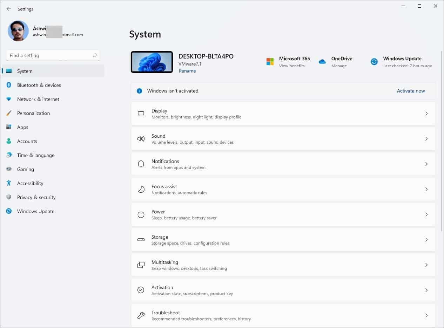Image resolution: width=444 pixels, height=328 pixels.
Task: Expand the Multitasking settings chevron
Action: (x=426, y=265)
